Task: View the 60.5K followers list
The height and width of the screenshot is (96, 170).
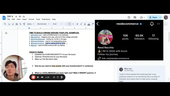Action: point(139,37)
